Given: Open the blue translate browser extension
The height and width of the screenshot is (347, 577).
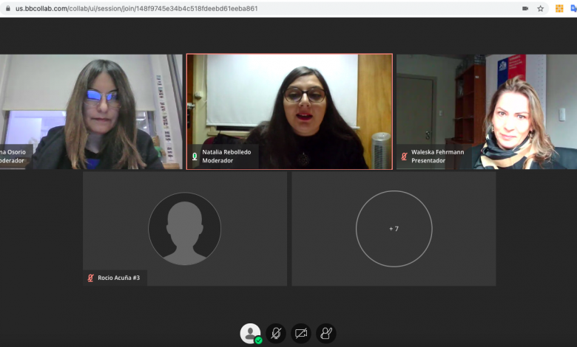Looking at the screenshot, I should tap(573, 9).
